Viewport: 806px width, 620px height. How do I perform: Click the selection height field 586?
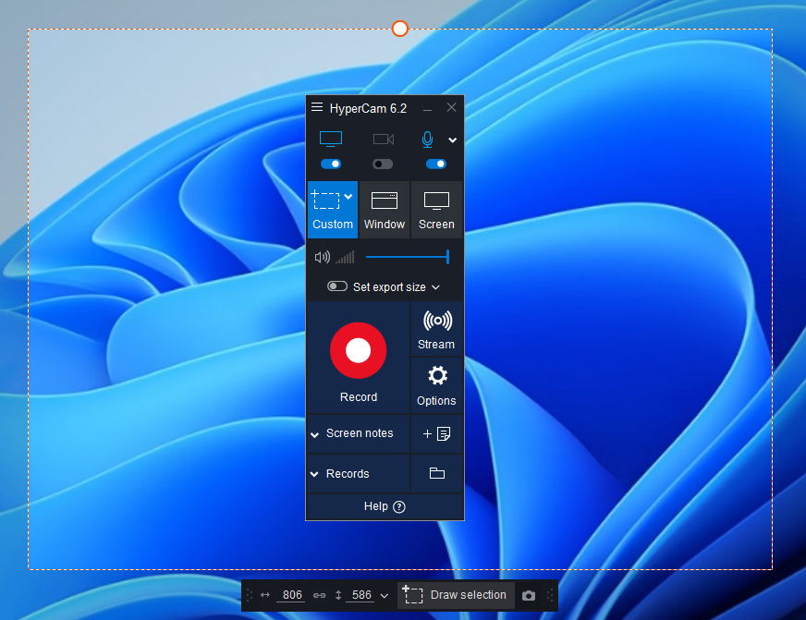coord(361,595)
